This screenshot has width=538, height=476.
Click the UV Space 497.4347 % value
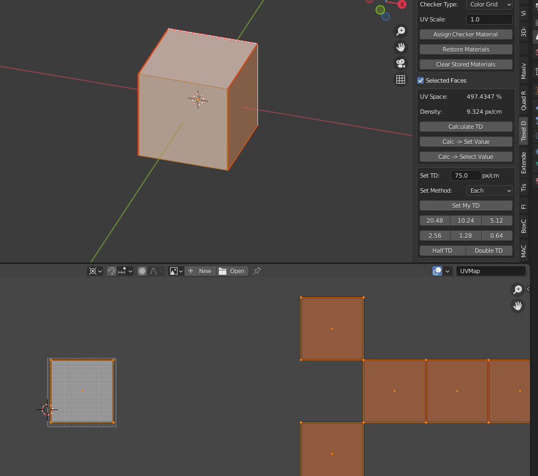tap(484, 97)
